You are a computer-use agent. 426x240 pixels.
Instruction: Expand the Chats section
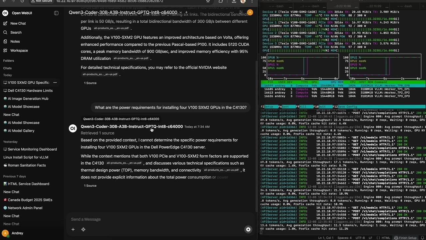pos(7,68)
